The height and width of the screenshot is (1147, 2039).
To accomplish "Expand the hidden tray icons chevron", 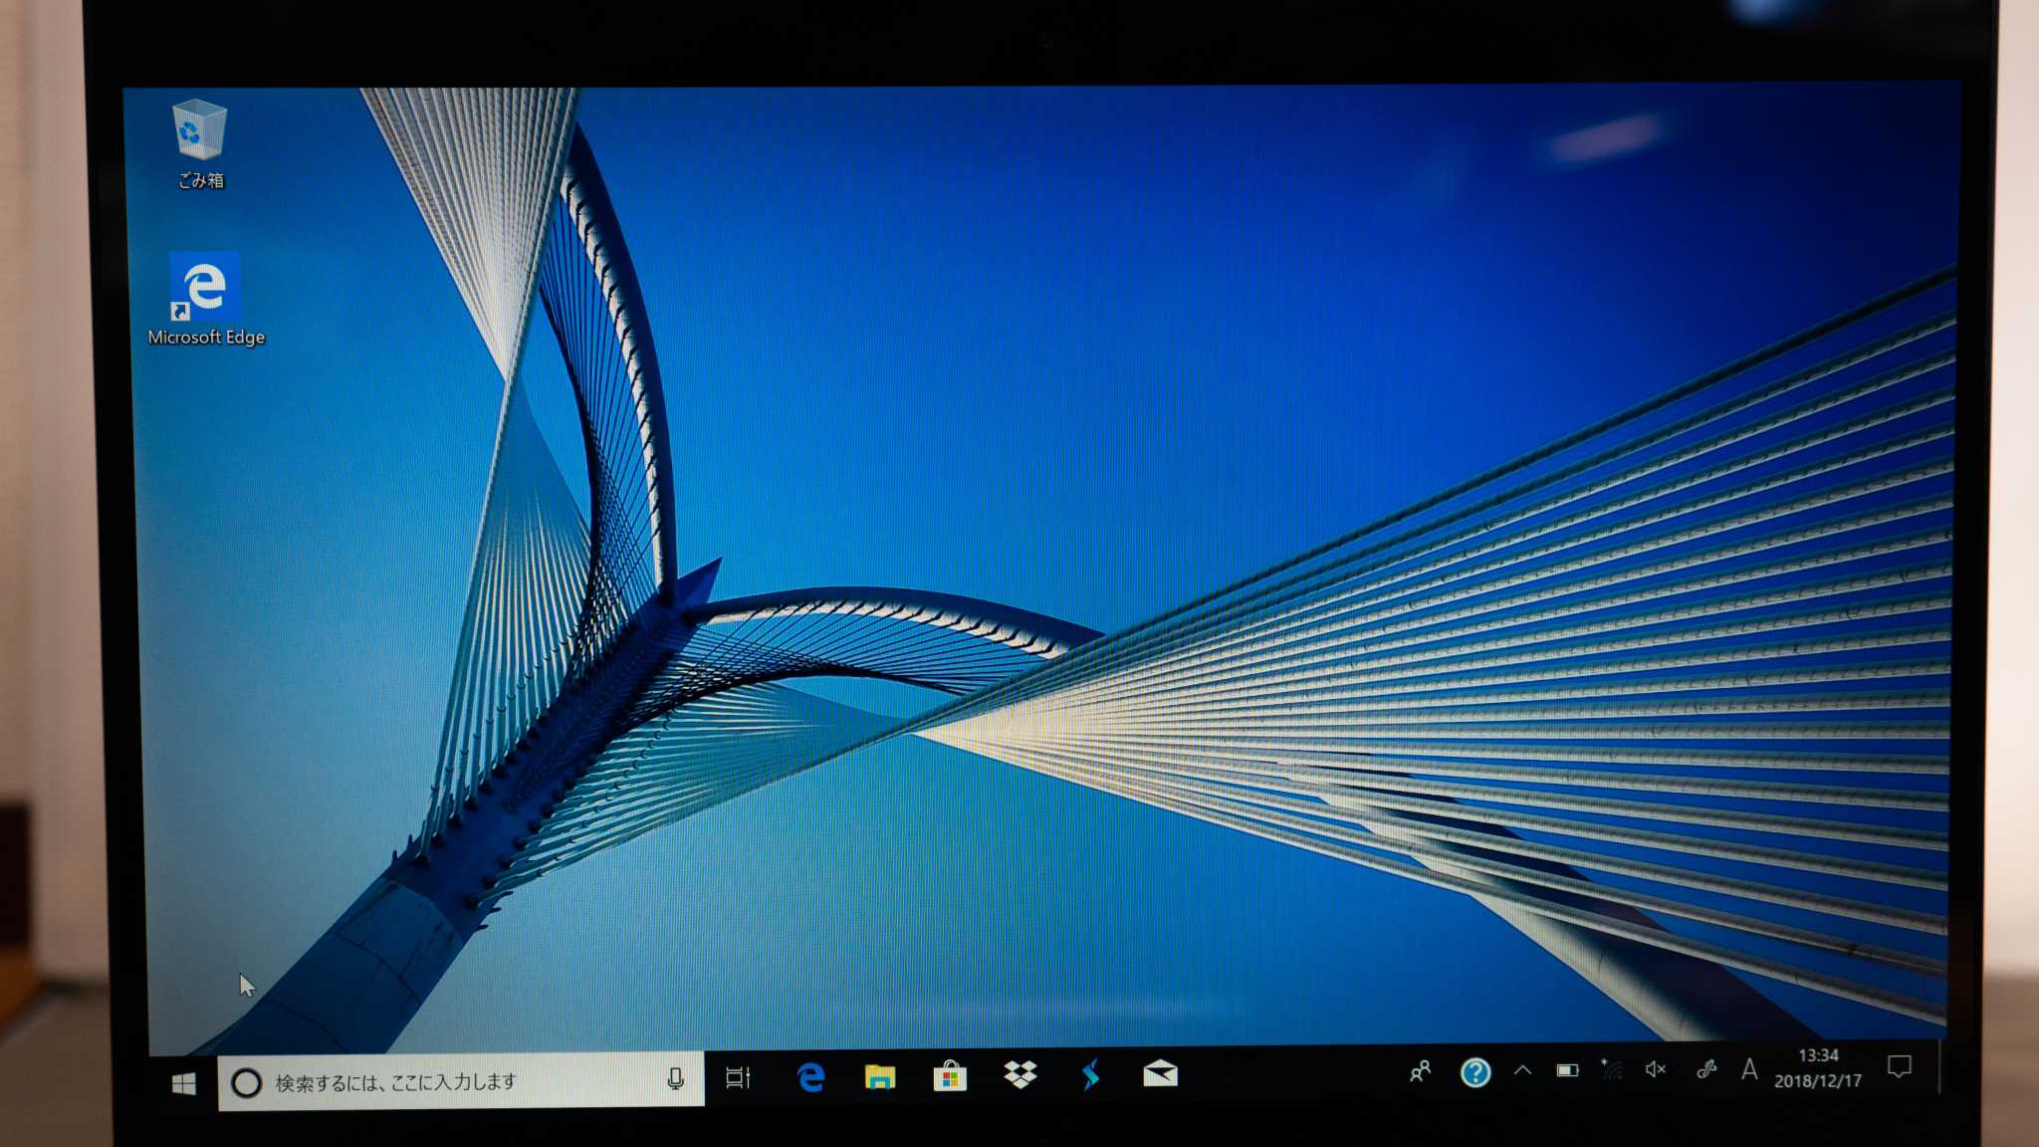I will (1522, 1070).
